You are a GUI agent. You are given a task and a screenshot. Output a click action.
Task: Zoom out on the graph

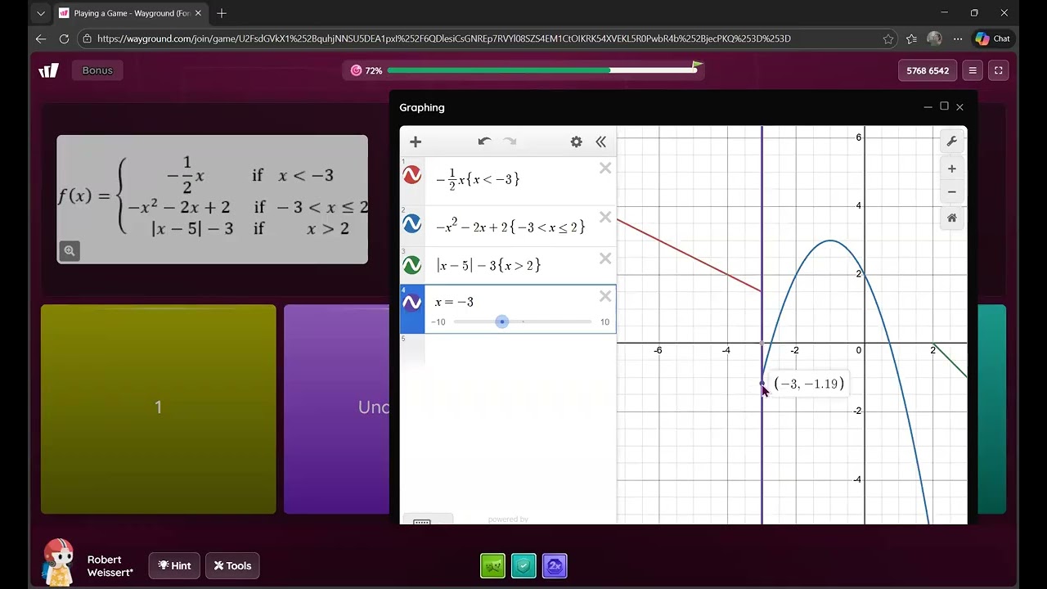[952, 192]
